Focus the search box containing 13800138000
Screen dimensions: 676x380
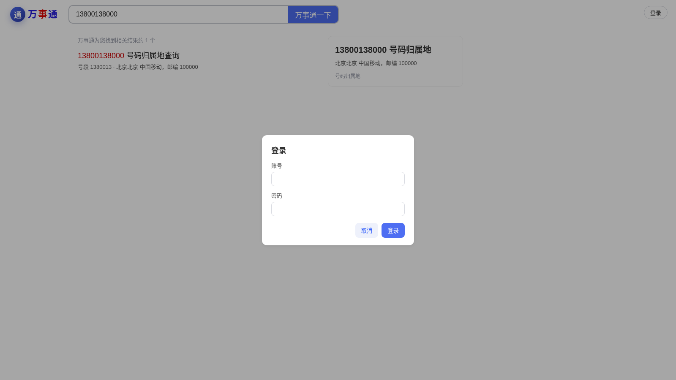179,14
